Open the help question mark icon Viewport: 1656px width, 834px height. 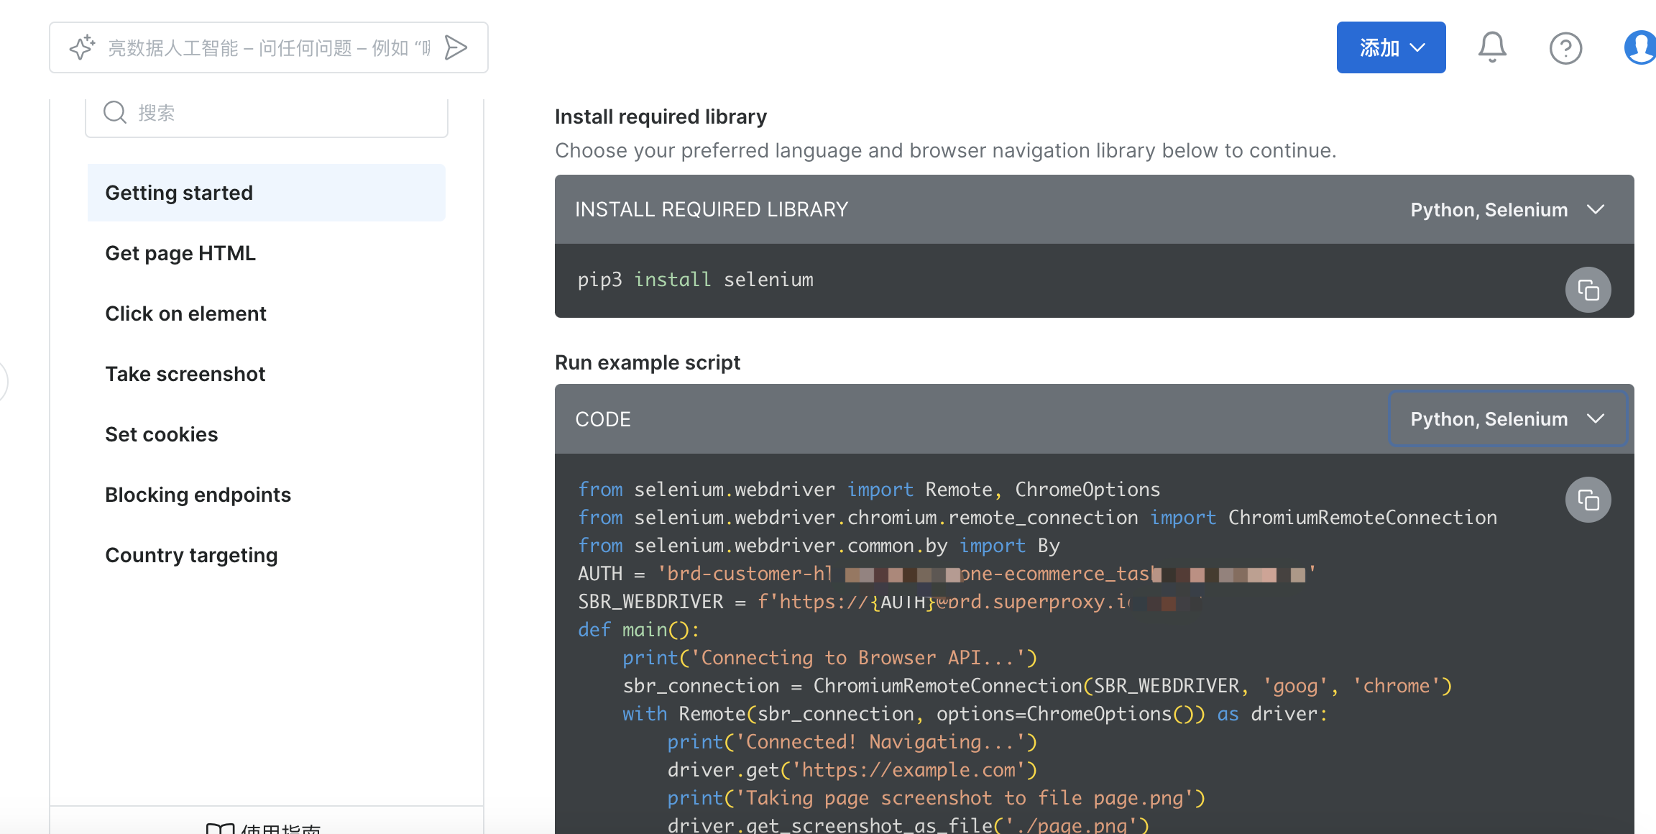(1565, 48)
